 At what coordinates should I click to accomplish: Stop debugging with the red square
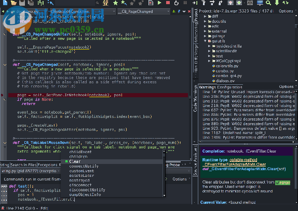(168, 3)
